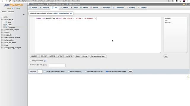
Task: Click the DELETE query template button
Action: 69,56
